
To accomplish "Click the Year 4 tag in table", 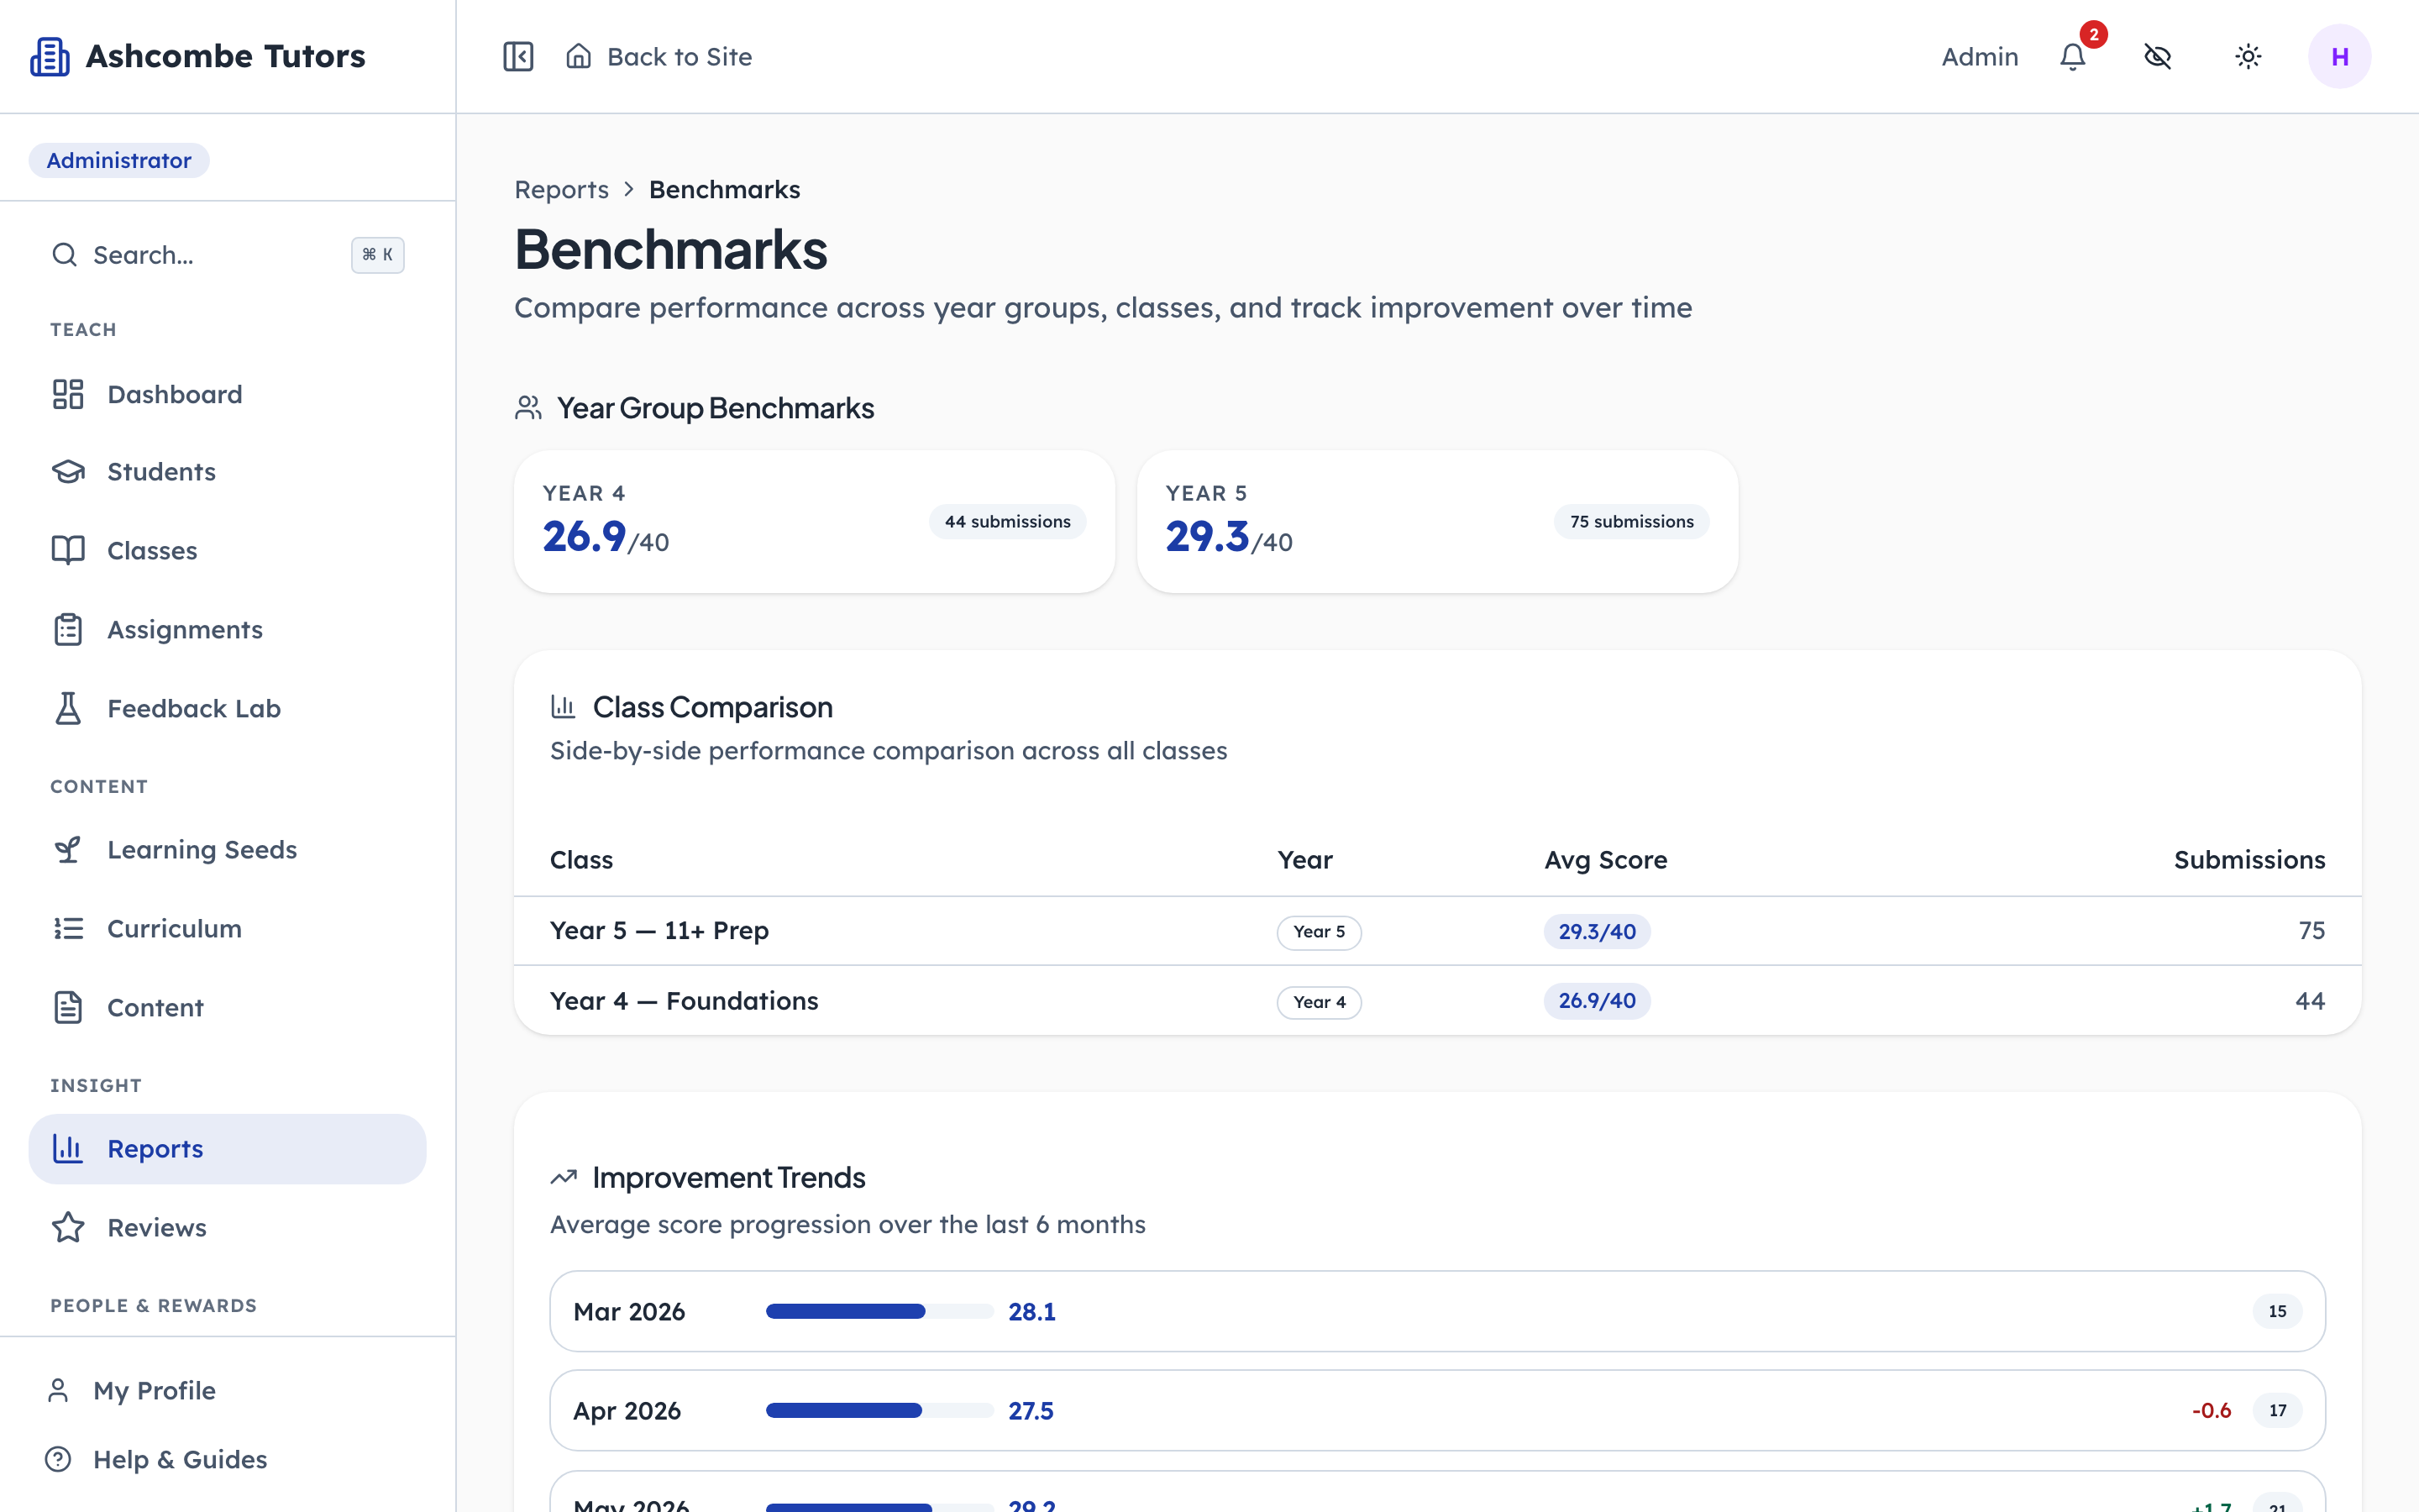I will coord(1319,1002).
